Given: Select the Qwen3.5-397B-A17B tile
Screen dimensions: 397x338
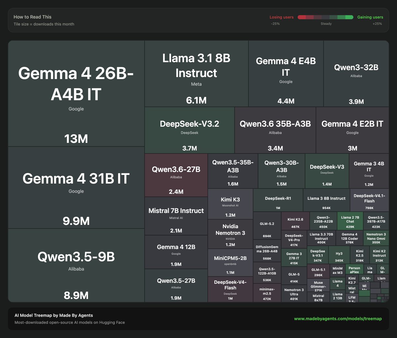Looking at the screenshot, I should (x=376, y=221).
